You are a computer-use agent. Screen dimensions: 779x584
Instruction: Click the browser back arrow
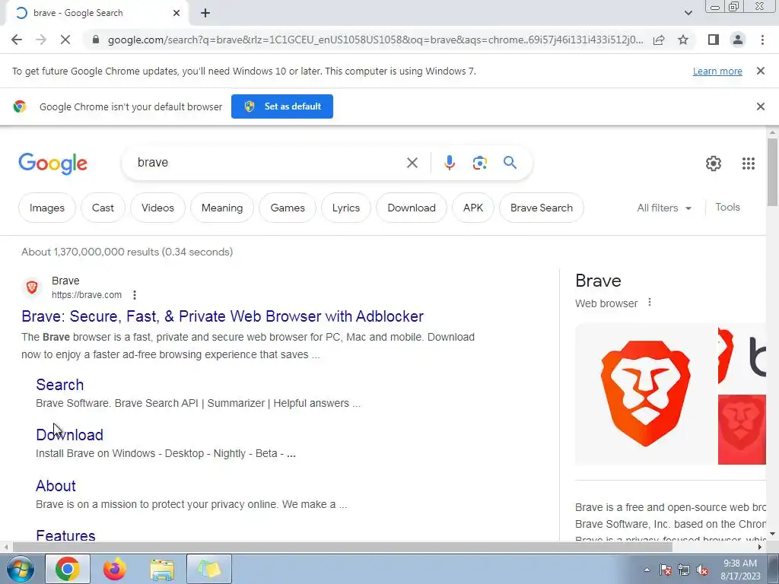[x=17, y=40]
